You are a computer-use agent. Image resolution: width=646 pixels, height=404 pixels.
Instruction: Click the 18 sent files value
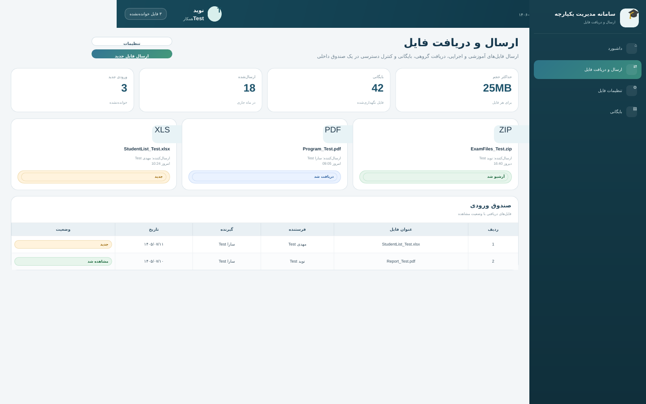pyautogui.click(x=249, y=88)
